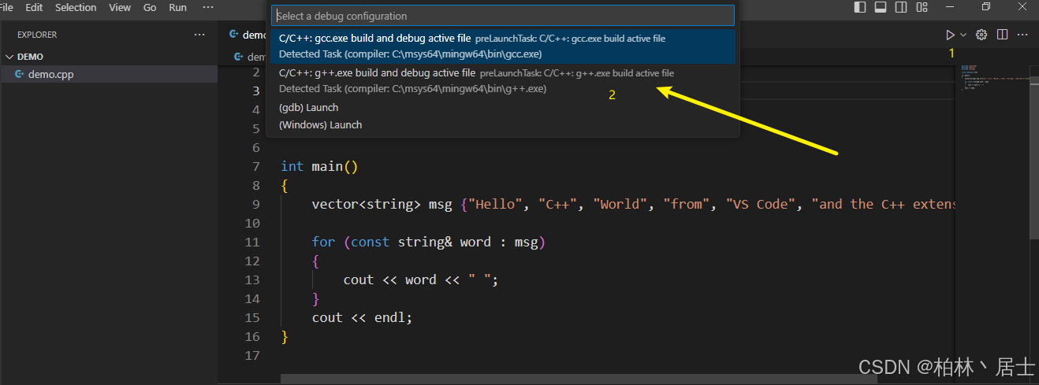This screenshot has width=1039, height=385.
Task: Open the View menu
Action: 120,7
